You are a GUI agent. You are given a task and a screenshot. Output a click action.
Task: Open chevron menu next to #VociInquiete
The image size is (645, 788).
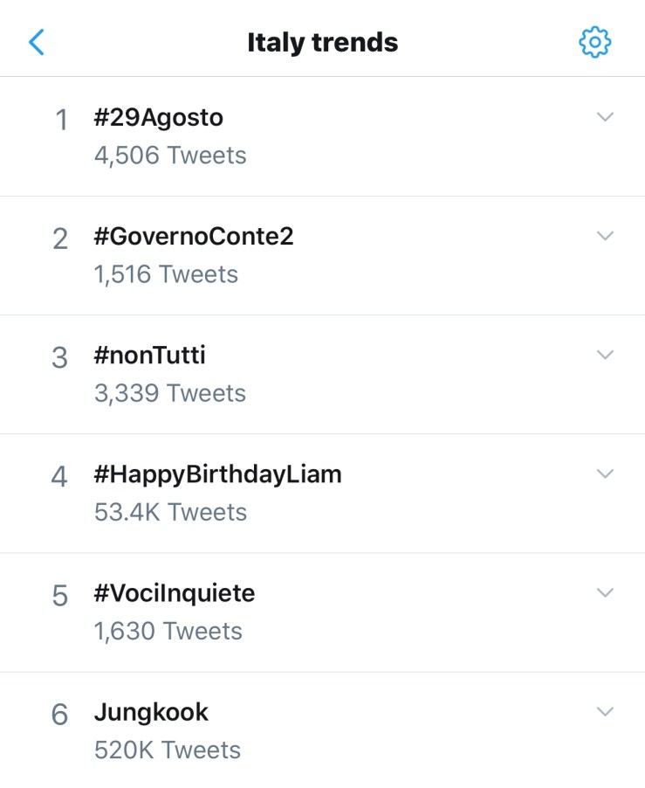[x=605, y=592]
